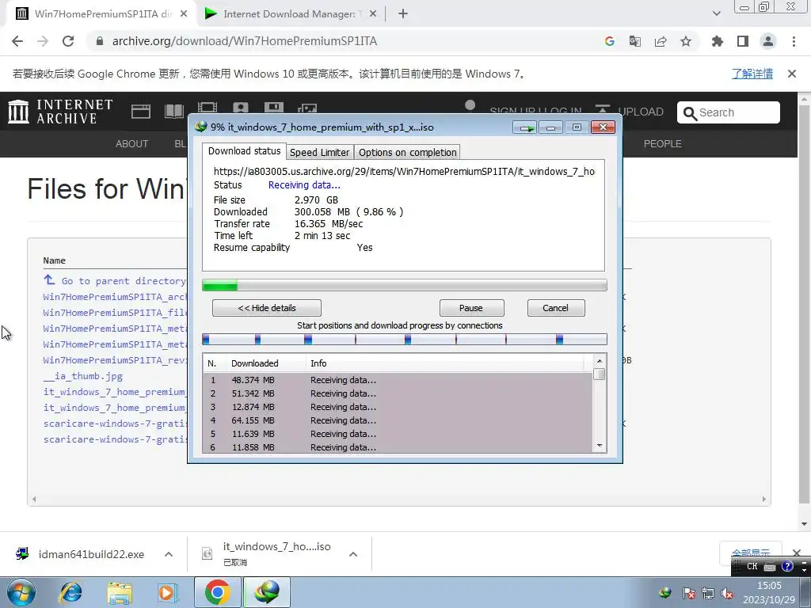Open a new Chrome tab

point(403,14)
